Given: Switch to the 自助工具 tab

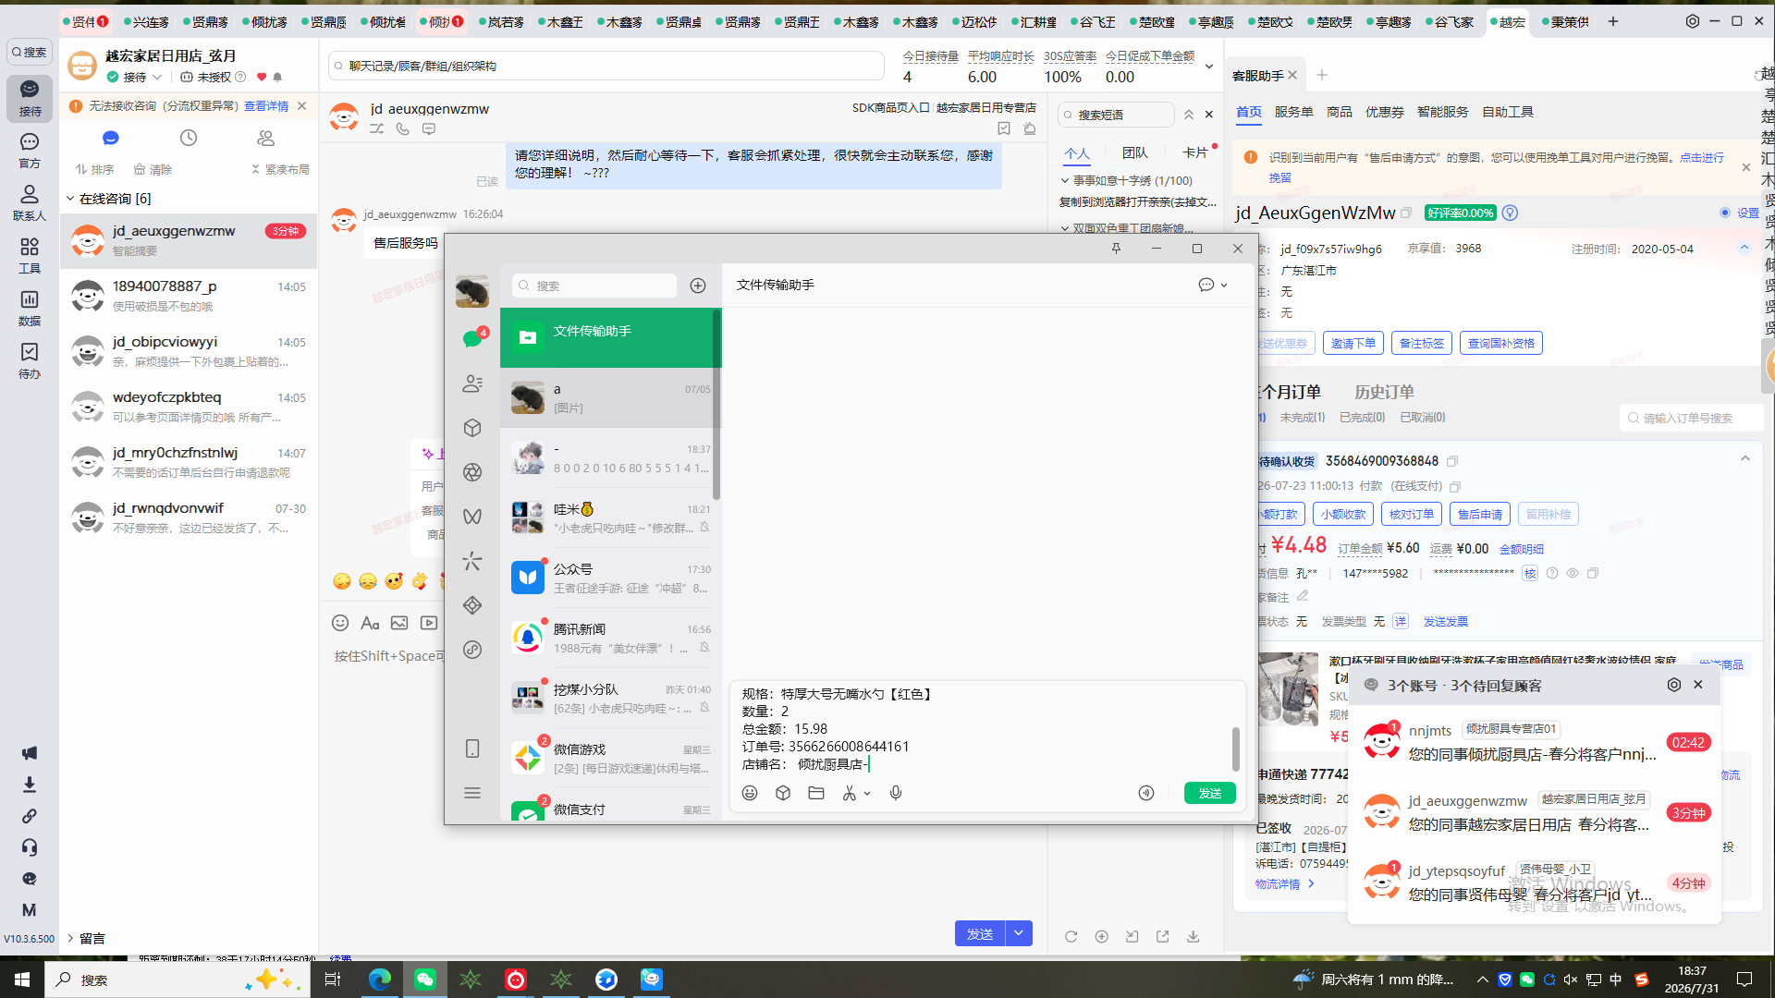Looking at the screenshot, I should tap(1507, 112).
